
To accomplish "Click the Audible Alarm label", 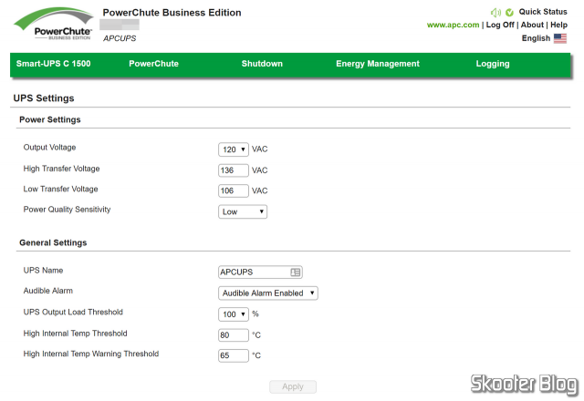I will [48, 291].
